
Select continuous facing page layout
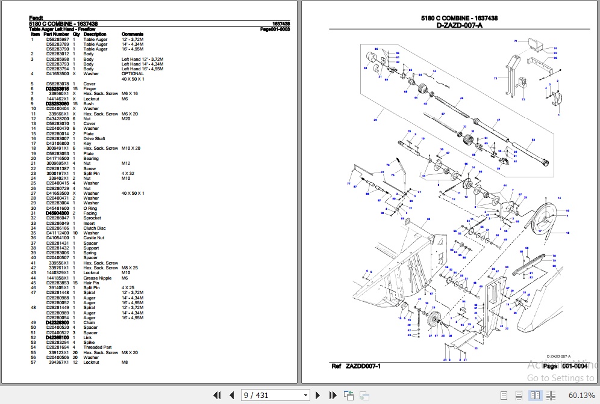(551, 396)
